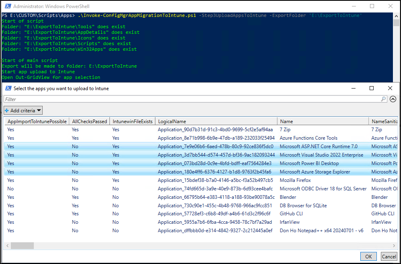Screen dimensions: 401x264
Task: Click PowerShell console vertical scrollbar thumb
Action: click(x=397, y=23)
